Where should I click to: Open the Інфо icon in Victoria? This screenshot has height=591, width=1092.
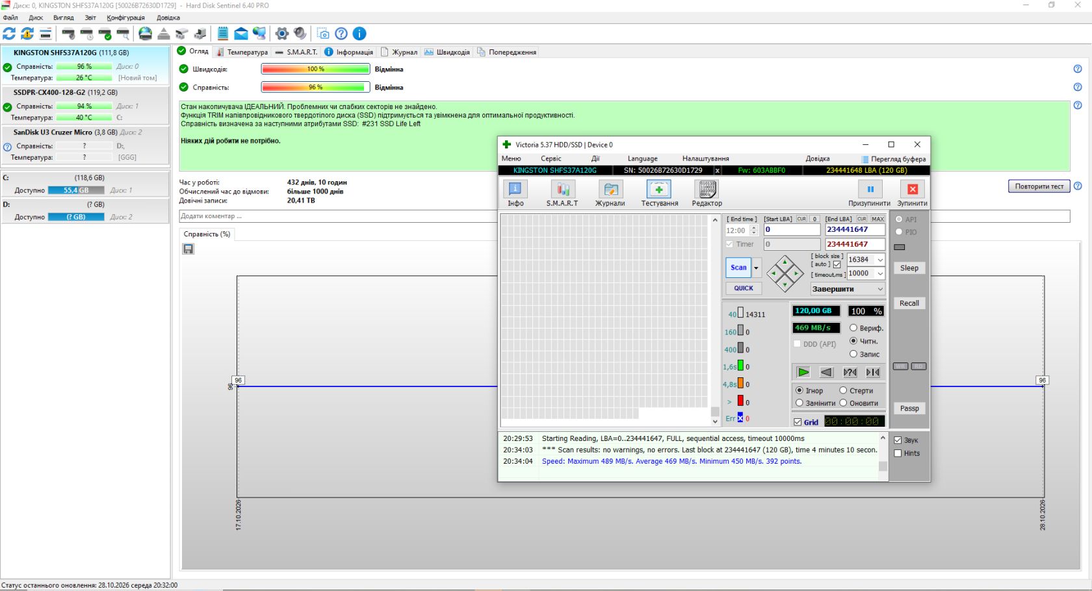[515, 189]
